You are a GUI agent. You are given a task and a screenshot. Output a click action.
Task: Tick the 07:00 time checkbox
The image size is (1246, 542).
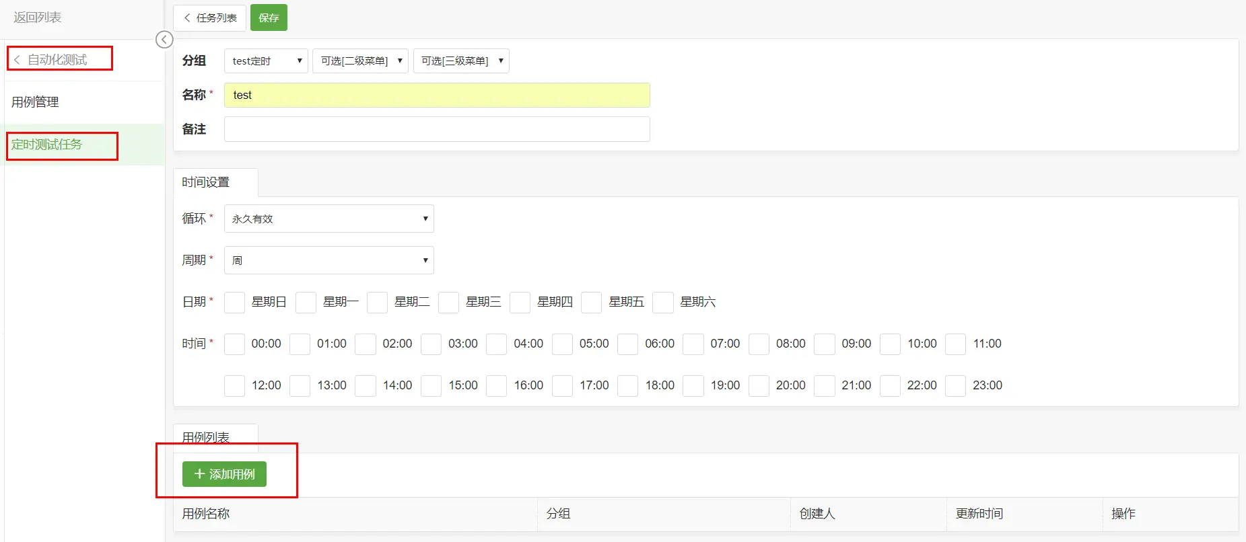point(693,344)
